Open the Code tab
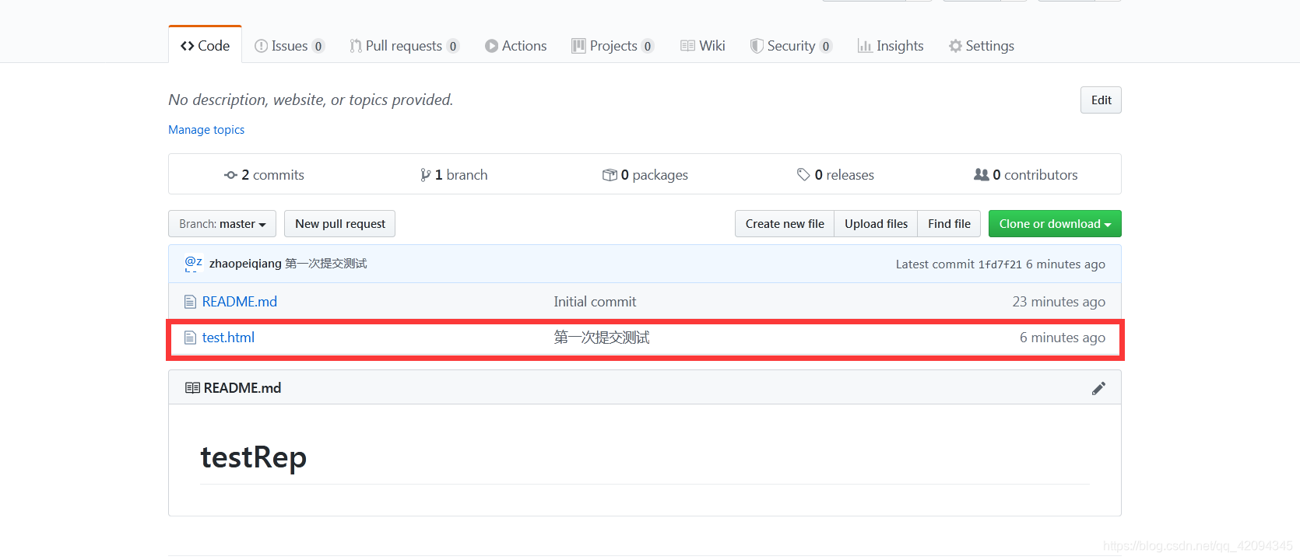 tap(206, 46)
